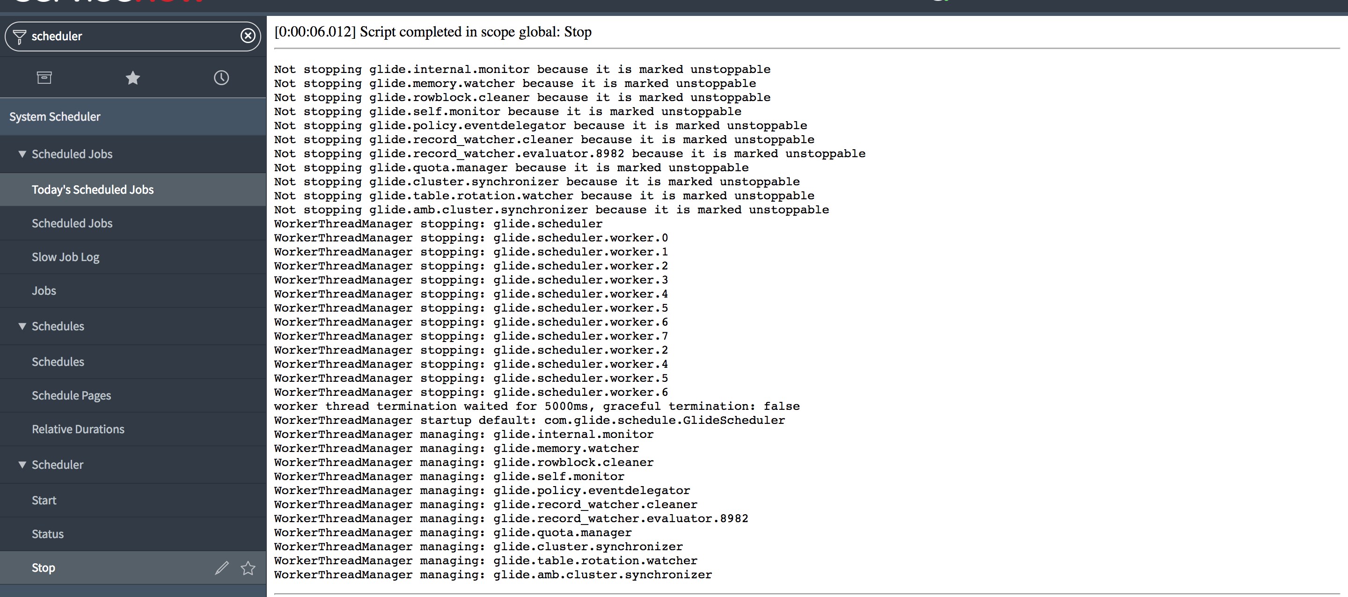Screen dimensions: 1348x597
Task: Add Stop module to favorites star
Action: (x=248, y=568)
